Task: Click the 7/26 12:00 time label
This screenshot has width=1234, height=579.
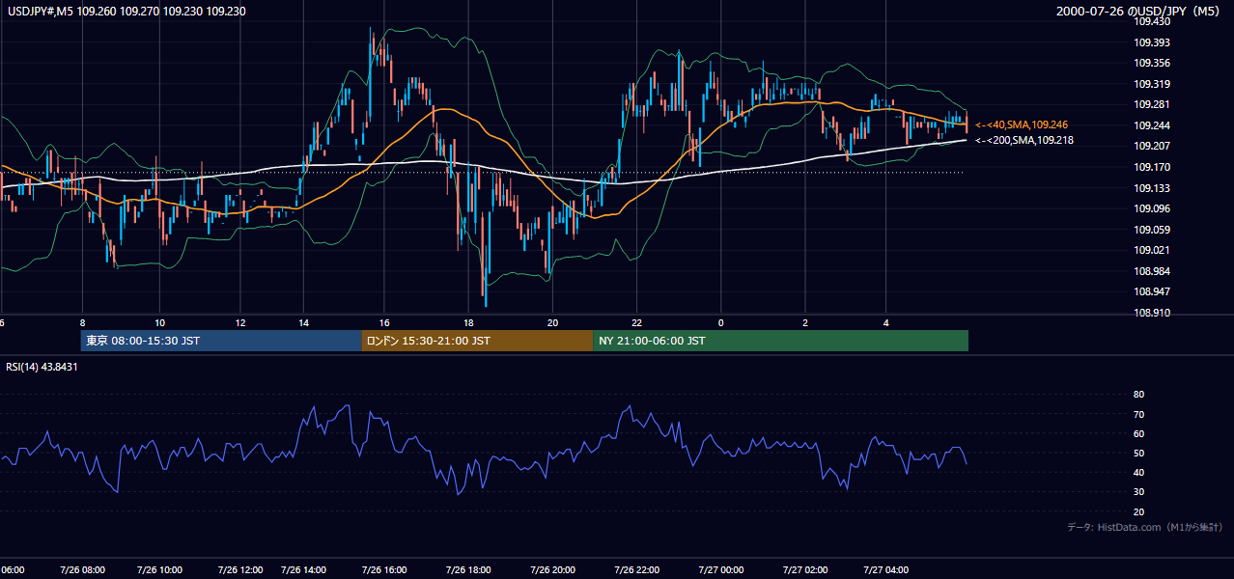Action: click(238, 570)
